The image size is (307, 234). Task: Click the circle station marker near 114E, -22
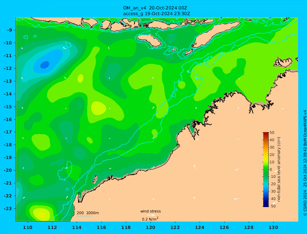pos(79,194)
